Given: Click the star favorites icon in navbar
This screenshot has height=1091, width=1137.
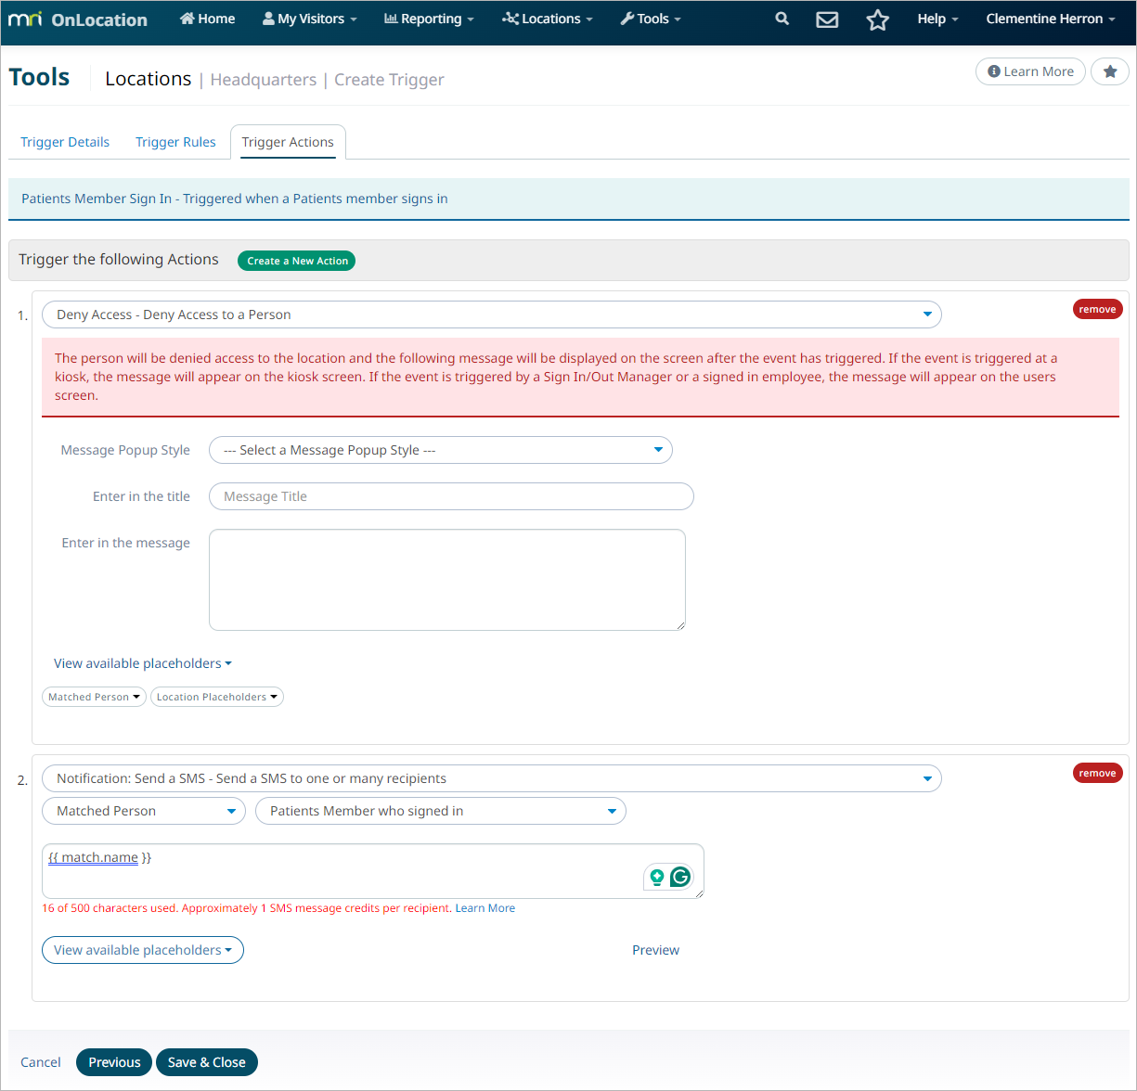Looking at the screenshot, I should point(877,19).
